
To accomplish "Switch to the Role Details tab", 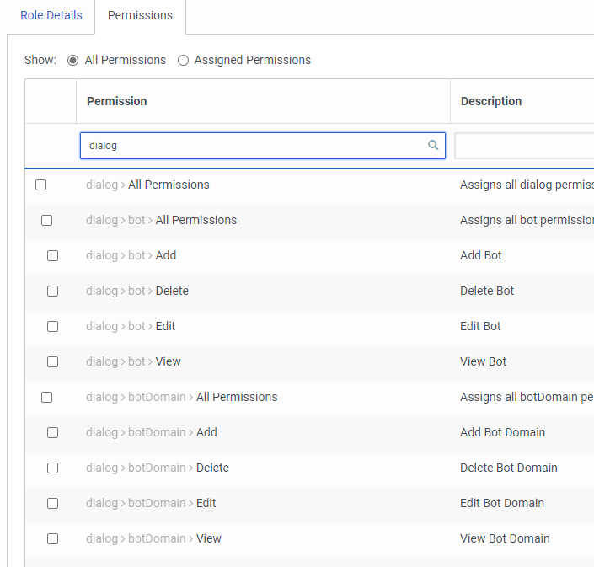I will tap(51, 16).
